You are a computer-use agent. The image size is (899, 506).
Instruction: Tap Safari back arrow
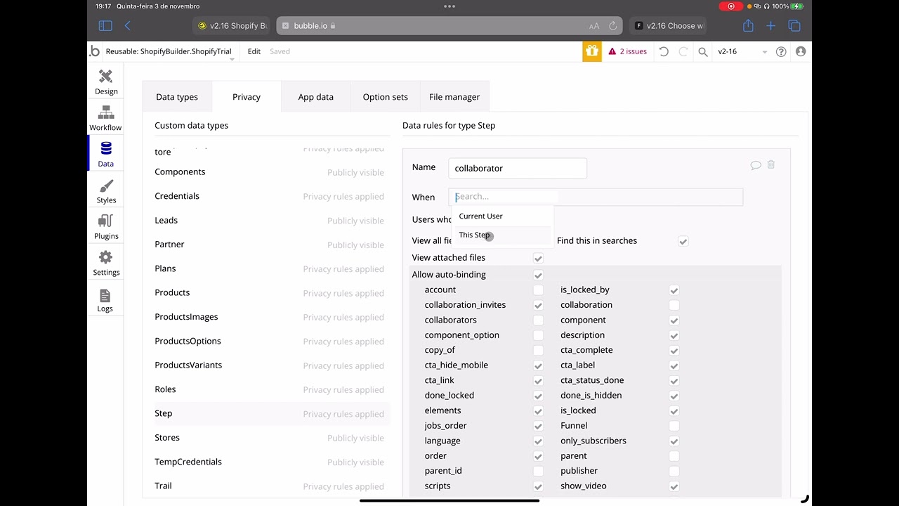127,25
